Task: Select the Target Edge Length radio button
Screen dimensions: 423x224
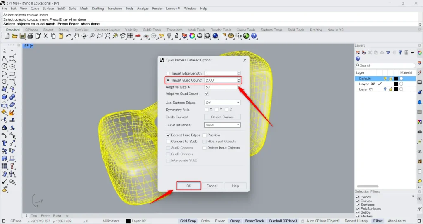Action: 168,73
